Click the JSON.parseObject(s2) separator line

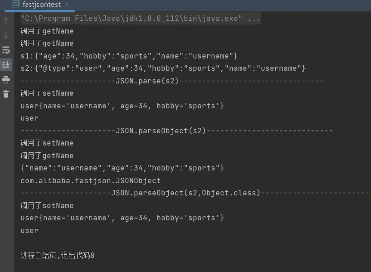click(x=177, y=131)
